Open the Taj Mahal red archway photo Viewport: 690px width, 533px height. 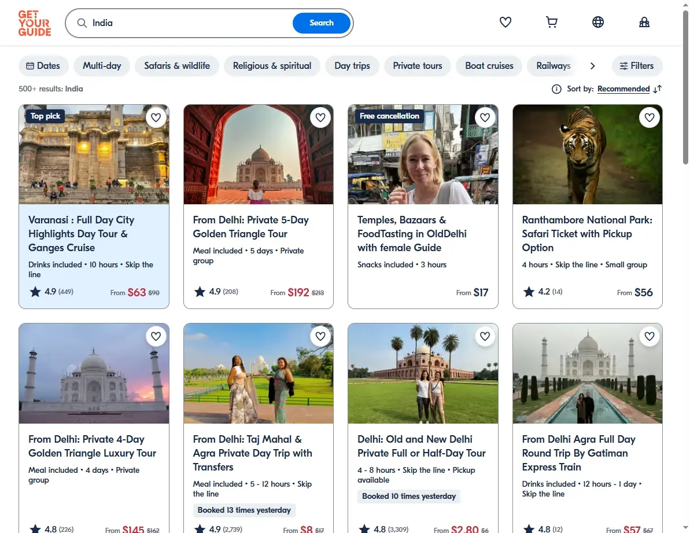pos(259,155)
